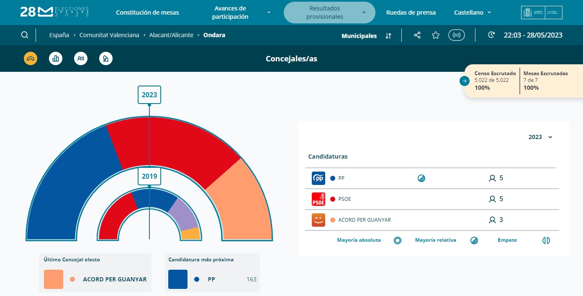This screenshot has height=296, width=583.
Task: Select the hemicycle seats view icon
Action: (x=31, y=59)
